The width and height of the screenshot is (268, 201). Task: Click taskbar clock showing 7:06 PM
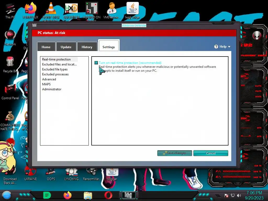click(x=254, y=195)
